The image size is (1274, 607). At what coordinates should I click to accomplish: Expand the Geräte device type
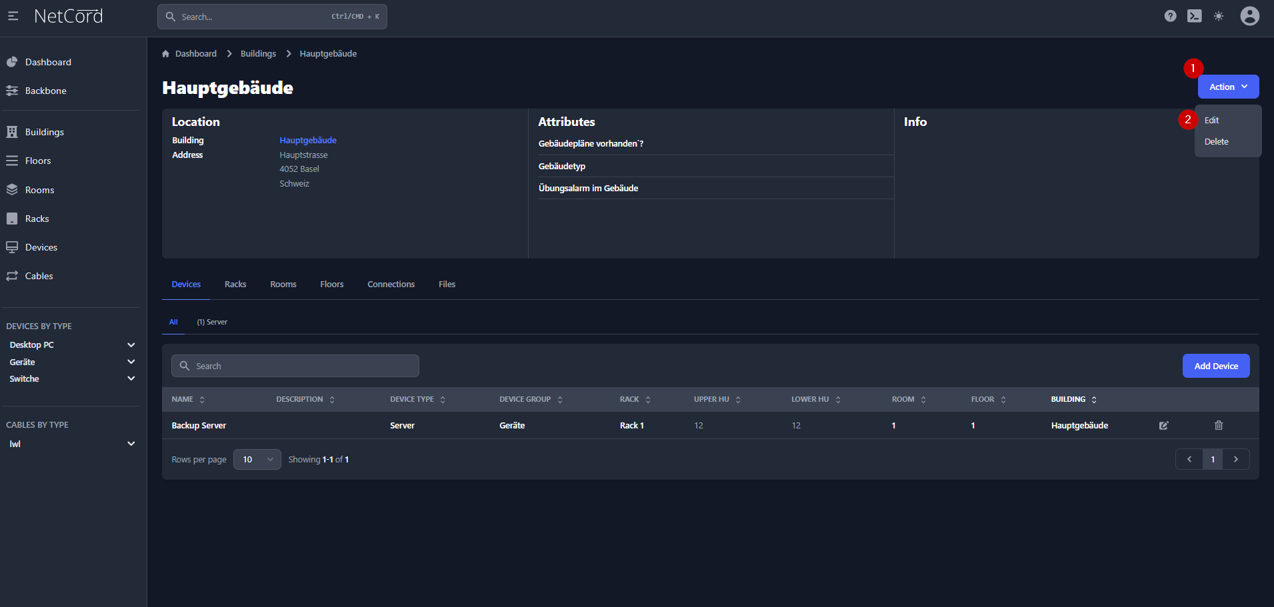[x=131, y=362]
